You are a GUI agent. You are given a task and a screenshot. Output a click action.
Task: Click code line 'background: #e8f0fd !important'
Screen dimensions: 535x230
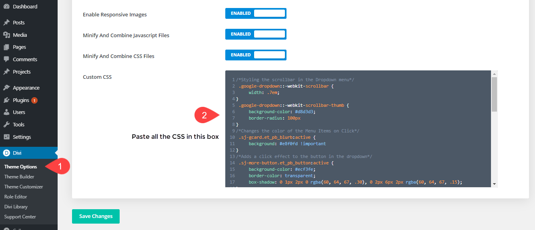click(287, 144)
